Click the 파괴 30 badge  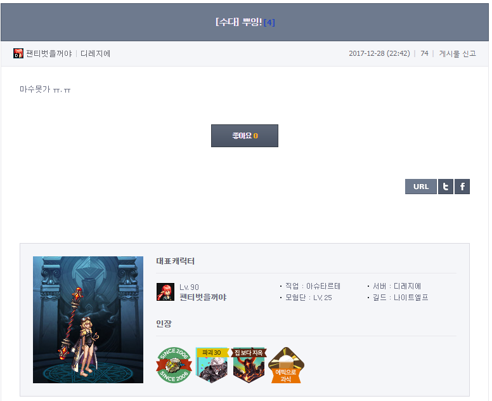(212, 365)
